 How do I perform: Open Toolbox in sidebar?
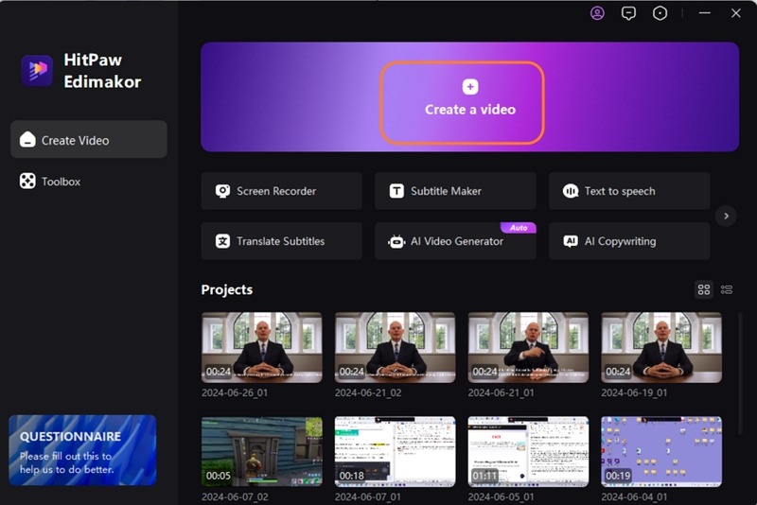coord(89,182)
